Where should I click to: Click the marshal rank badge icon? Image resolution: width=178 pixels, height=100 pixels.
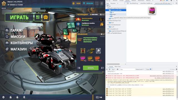tap(4, 3)
